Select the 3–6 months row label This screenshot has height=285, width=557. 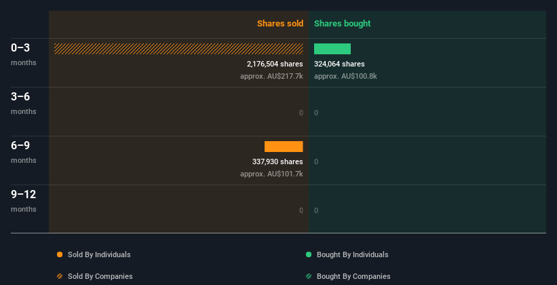click(x=24, y=102)
